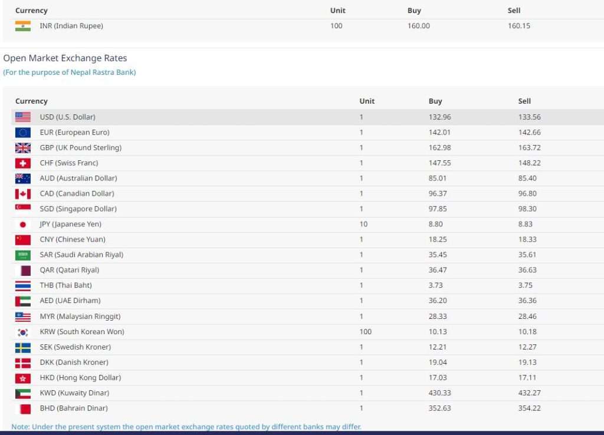Click the exchange rate note at bottom

tap(186, 427)
